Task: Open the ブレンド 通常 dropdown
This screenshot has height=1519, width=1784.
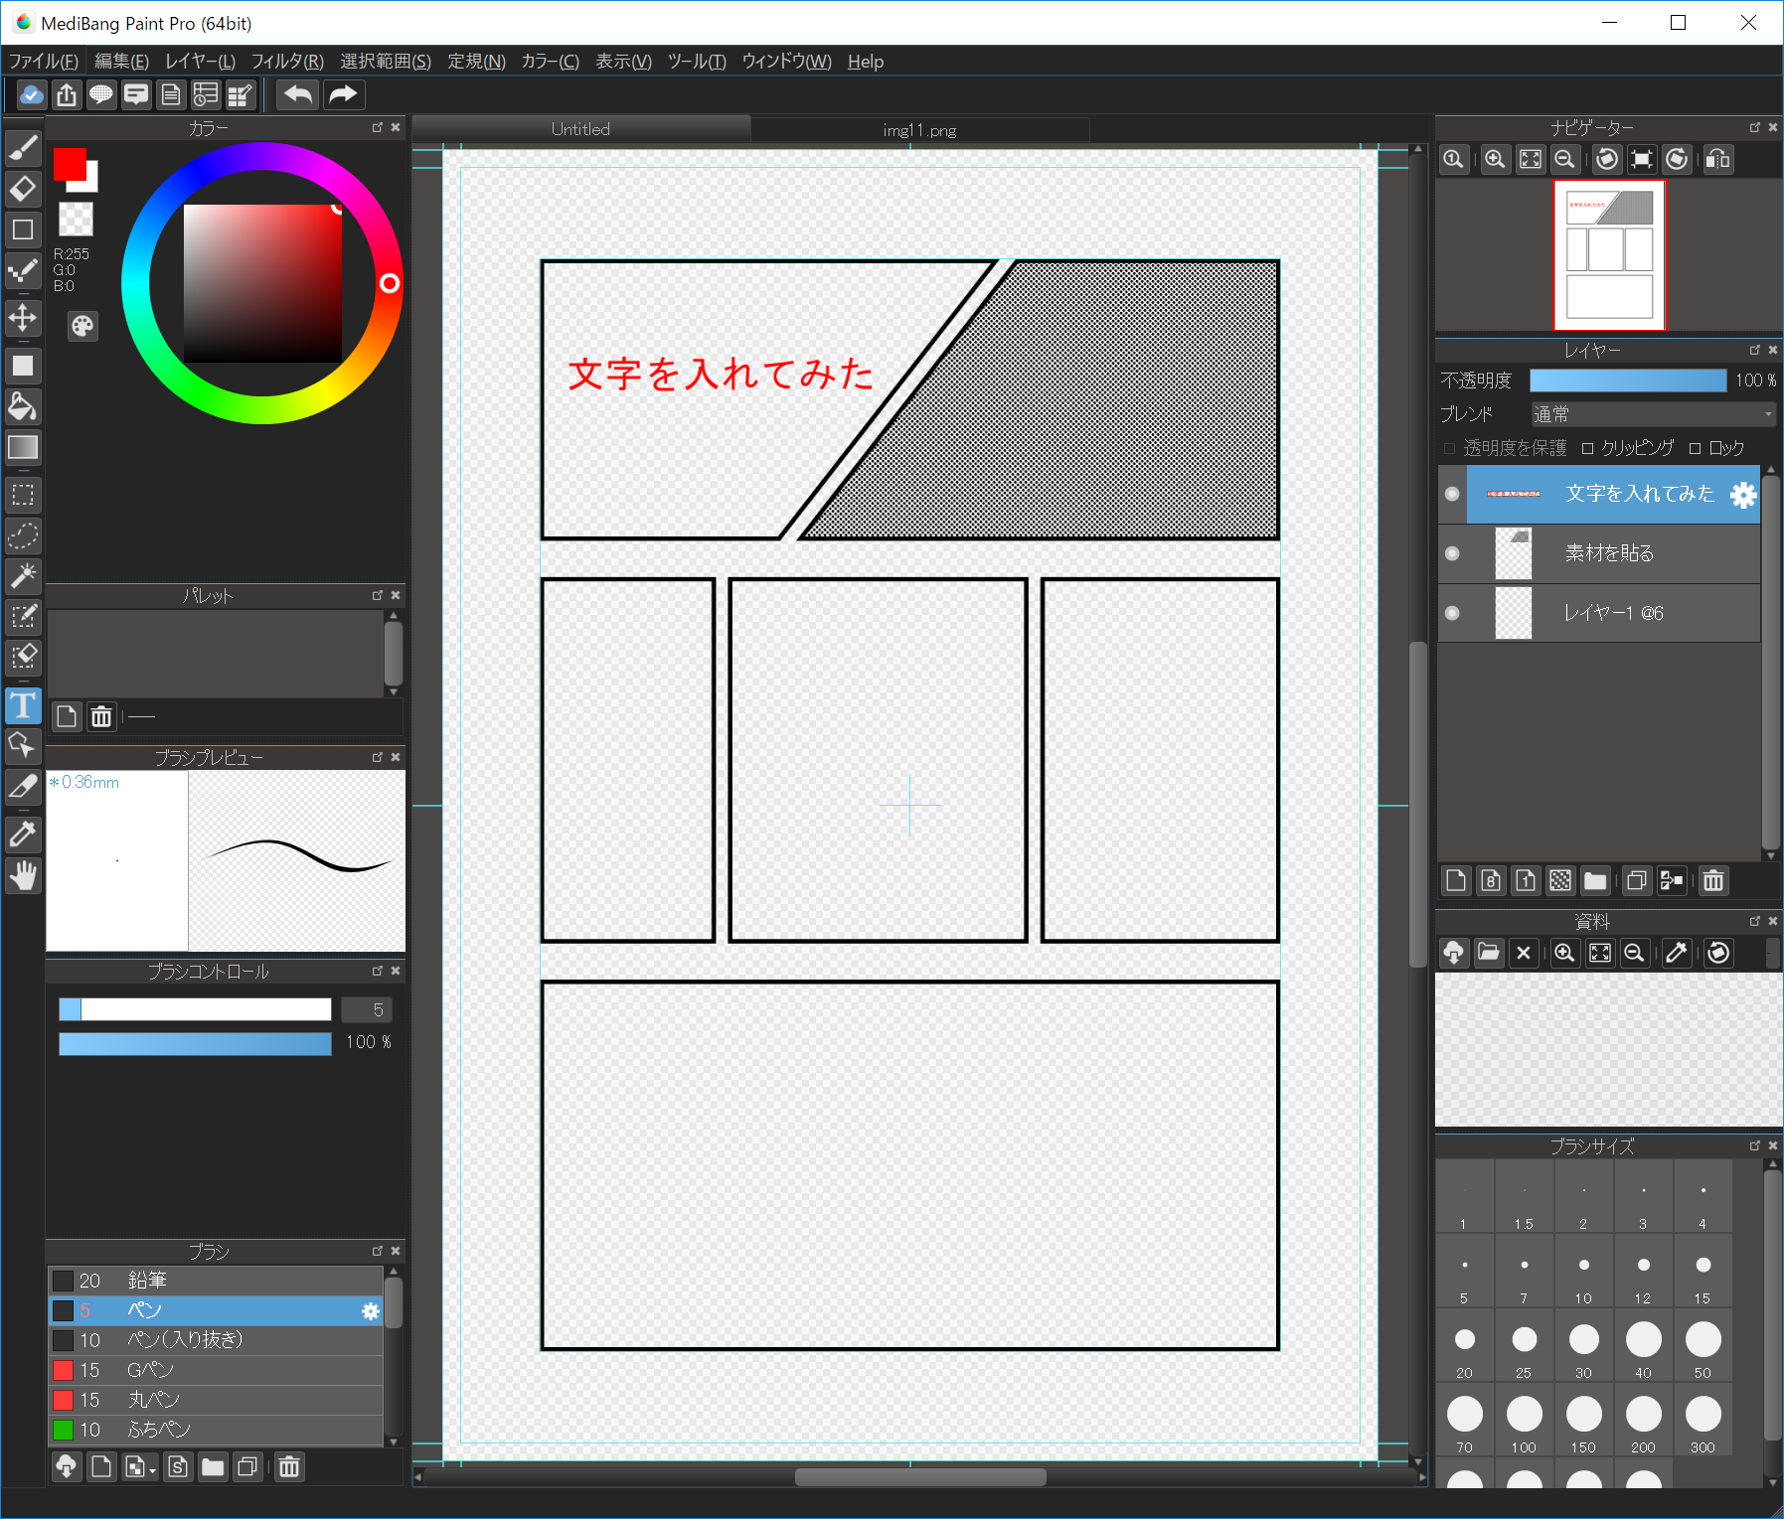Action: (x=1653, y=414)
